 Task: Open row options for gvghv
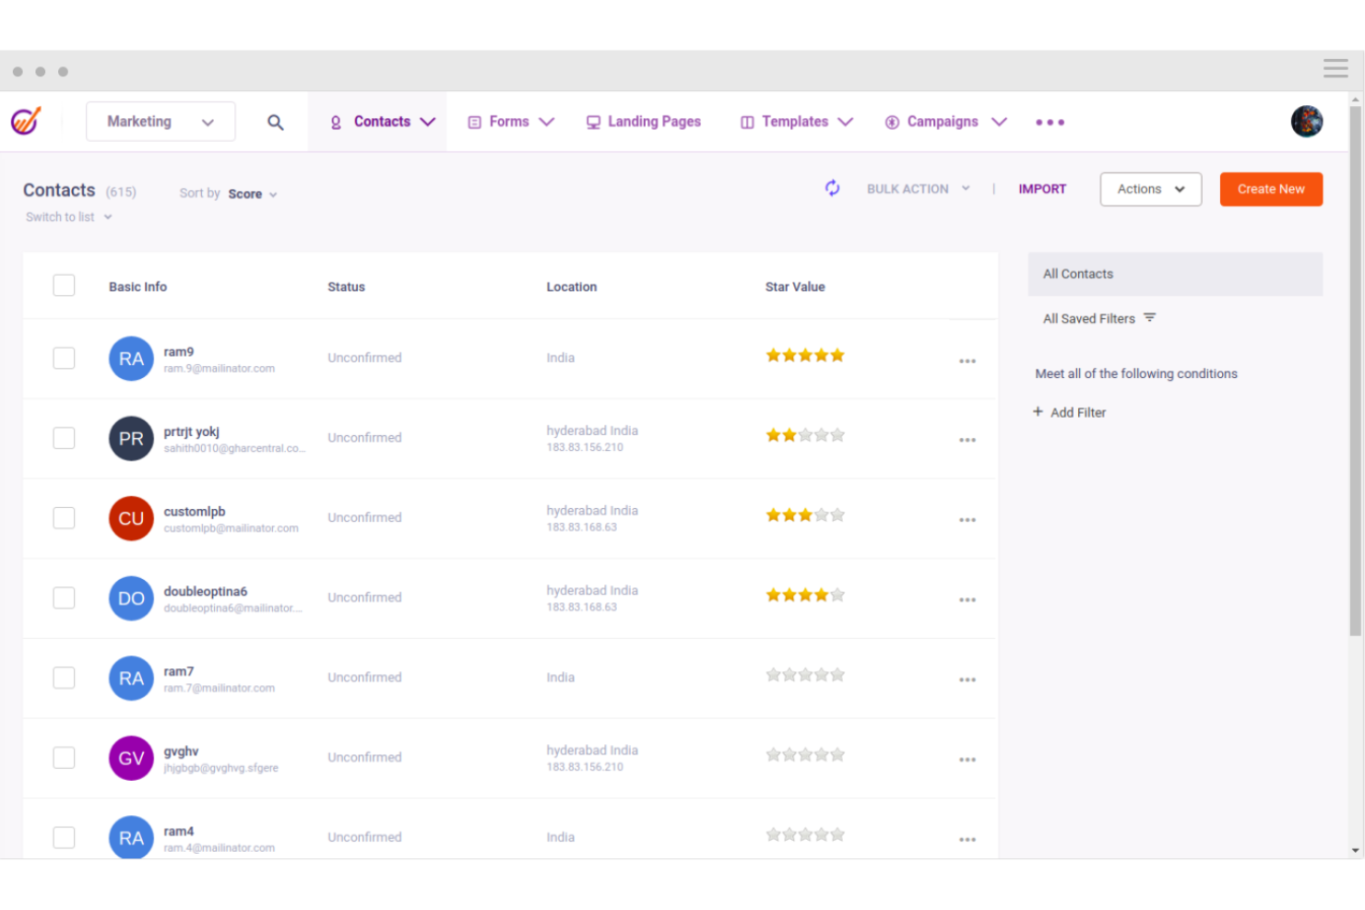point(967,760)
